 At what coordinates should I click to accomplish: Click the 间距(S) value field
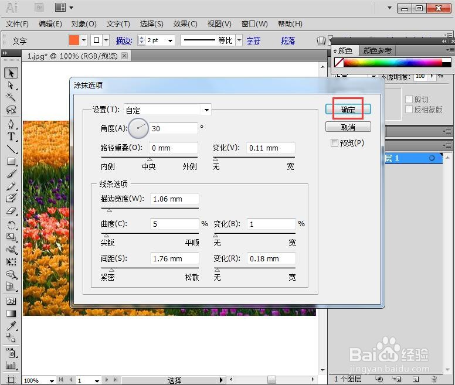(x=174, y=258)
